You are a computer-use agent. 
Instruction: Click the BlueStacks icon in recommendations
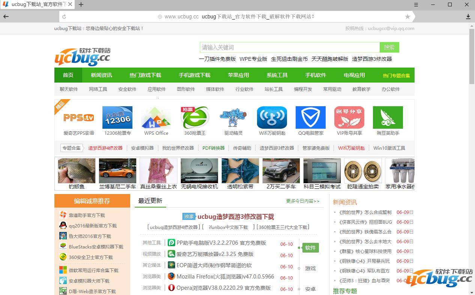[63, 247]
